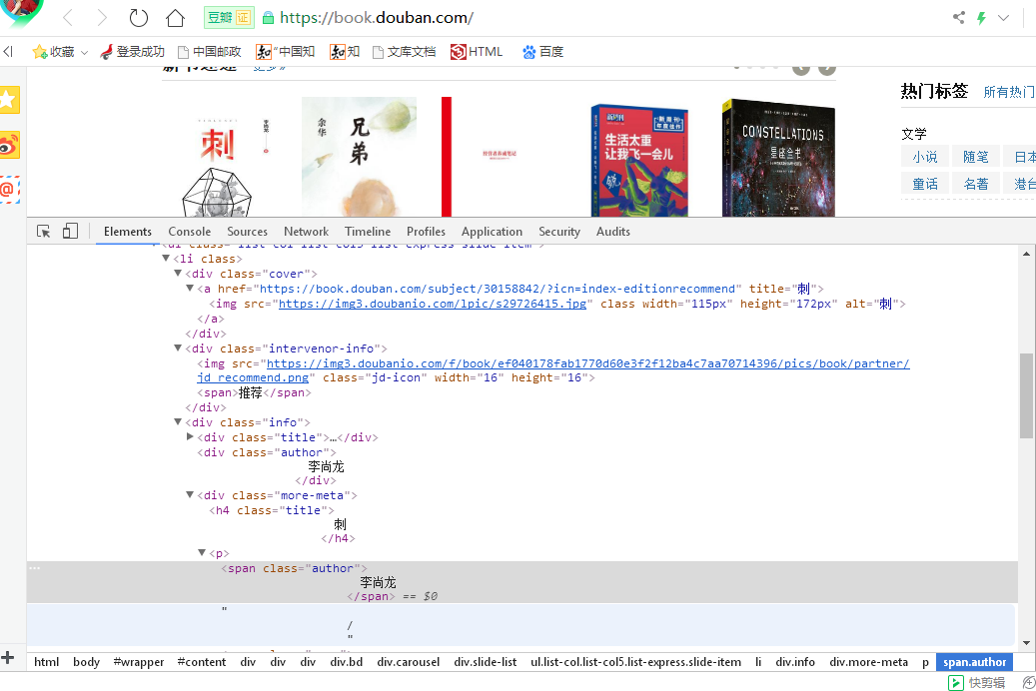Open the 所有热门 tags link
The height and width of the screenshot is (691, 1036).
coord(1009,92)
